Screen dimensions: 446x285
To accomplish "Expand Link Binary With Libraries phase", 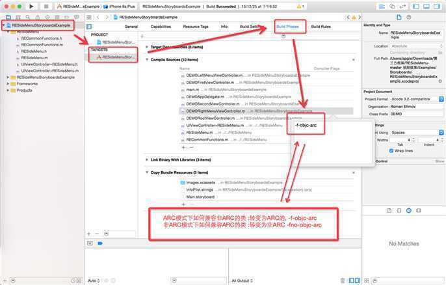I will [147, 159].
